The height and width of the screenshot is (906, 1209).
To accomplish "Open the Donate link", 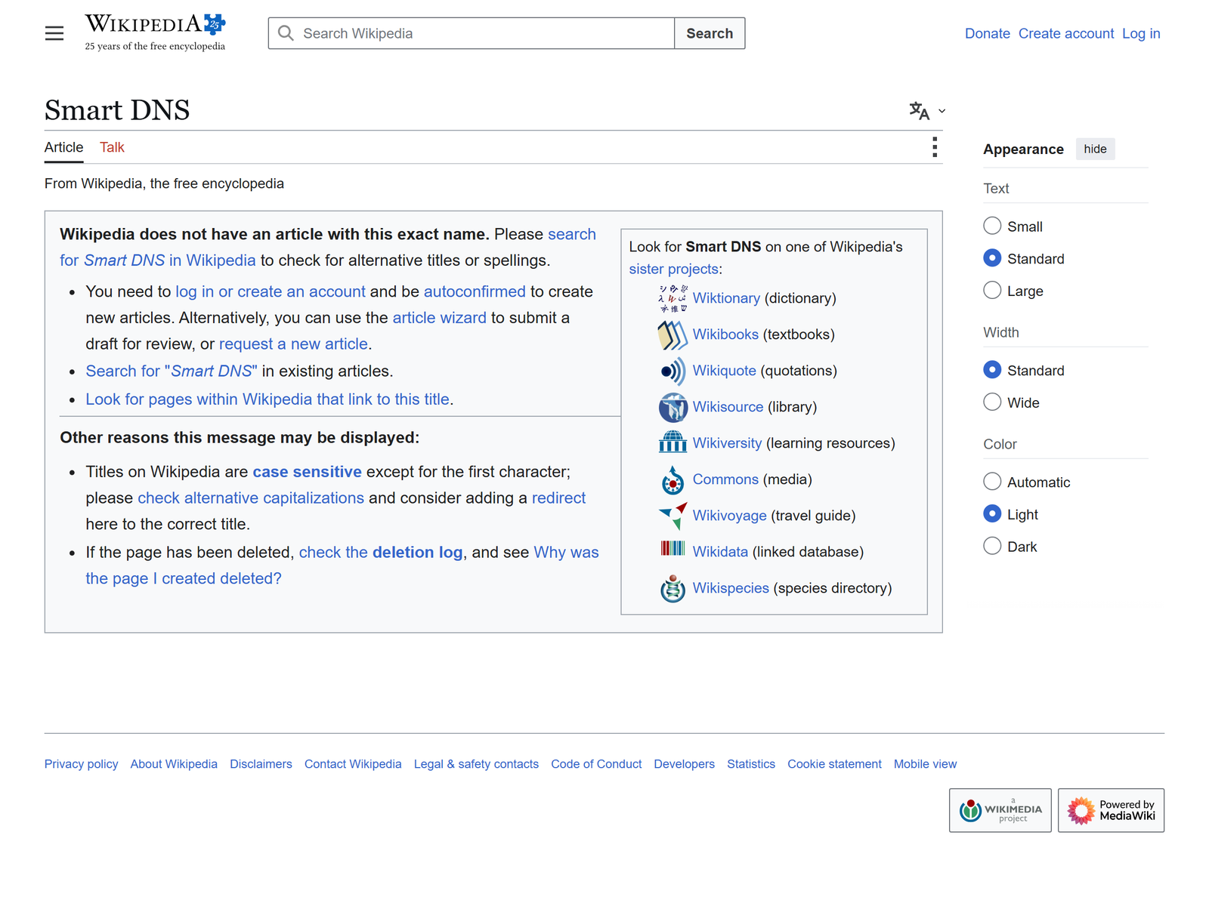I will click(x=988, y=33).
